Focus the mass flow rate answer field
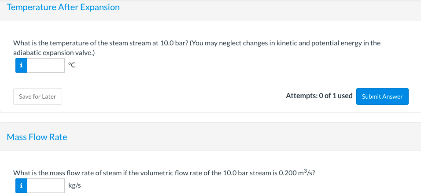 [46, 185]
